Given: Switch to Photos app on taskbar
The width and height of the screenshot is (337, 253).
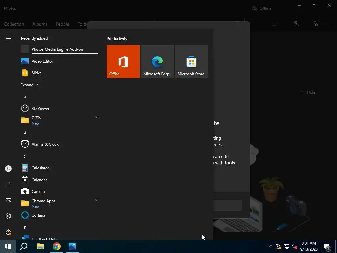Looking at the screenshot, I should 73,246.
